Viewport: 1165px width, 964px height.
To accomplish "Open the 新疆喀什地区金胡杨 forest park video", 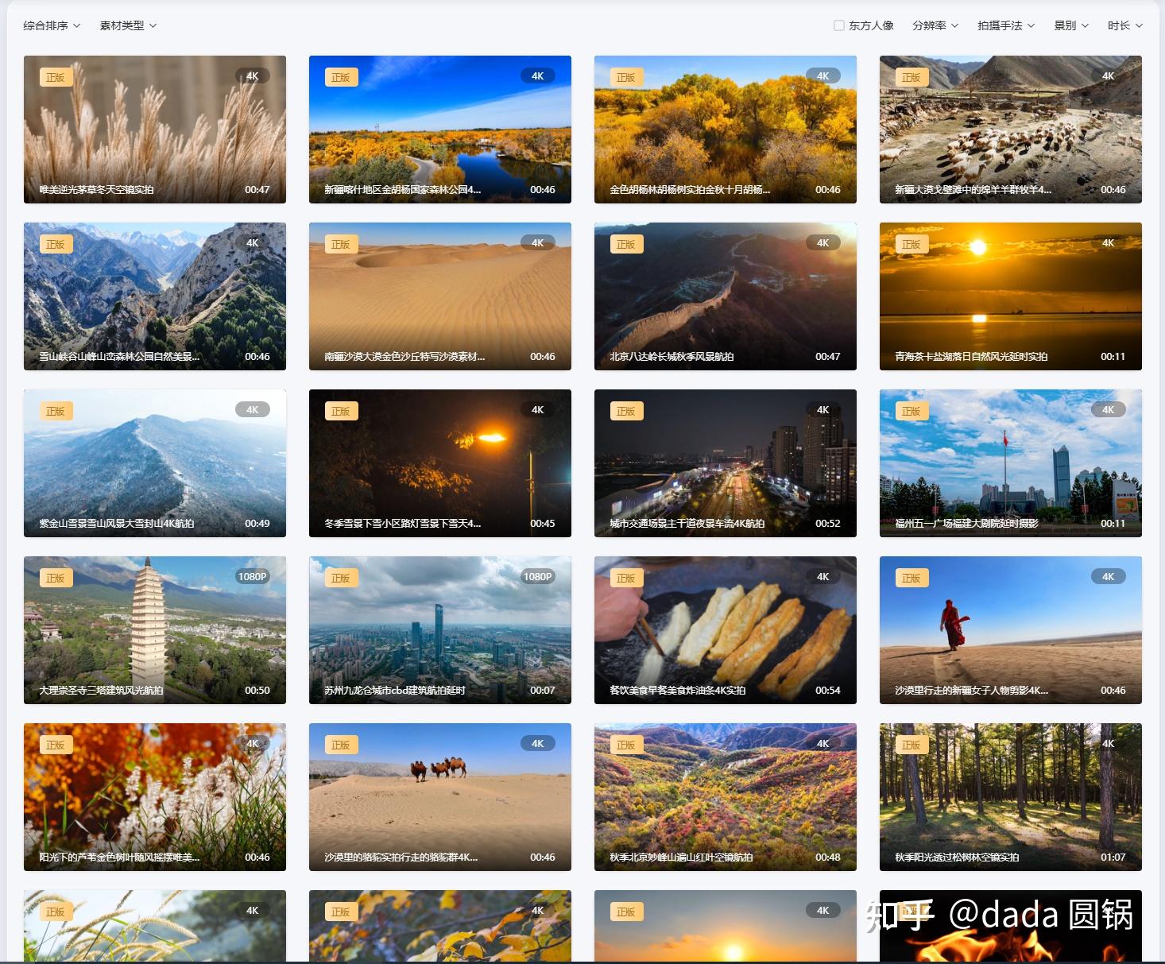I will pyautogui.click(x=440, y=130).
